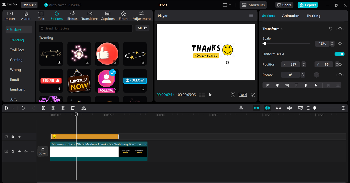Switch to the Animation tab in the properties panel

[x=291, y=16]
